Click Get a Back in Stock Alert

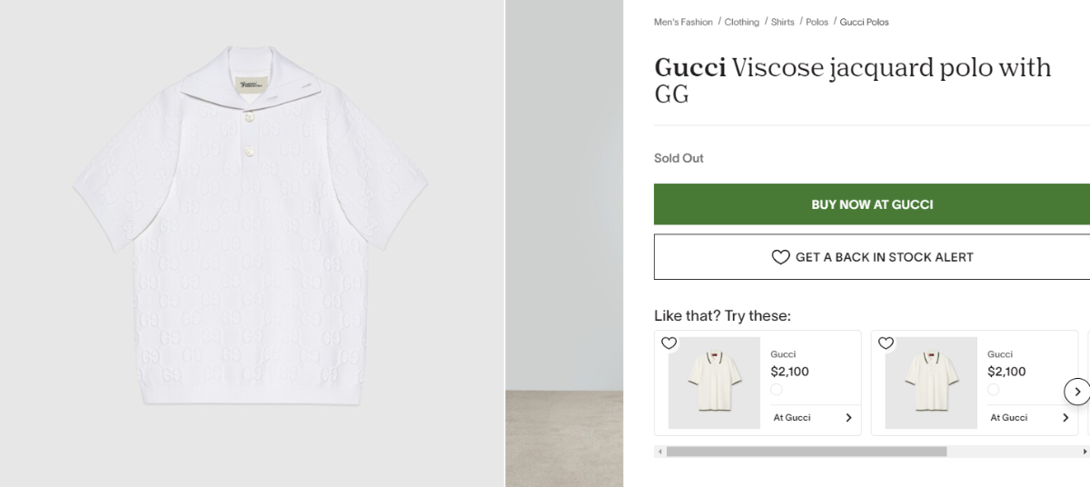coord(872,257)
